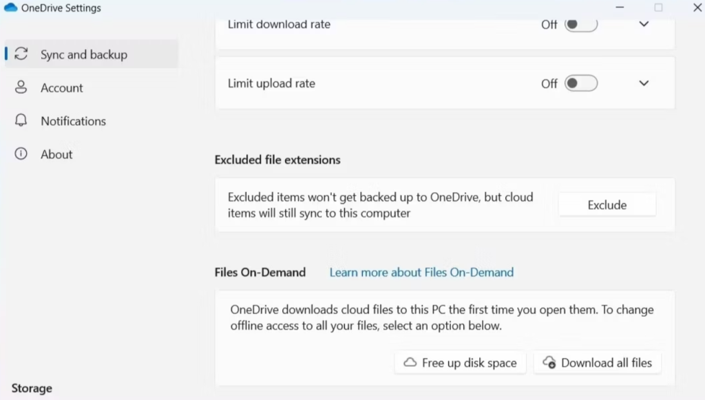
Task: Open the Account section
Action: 92,87
